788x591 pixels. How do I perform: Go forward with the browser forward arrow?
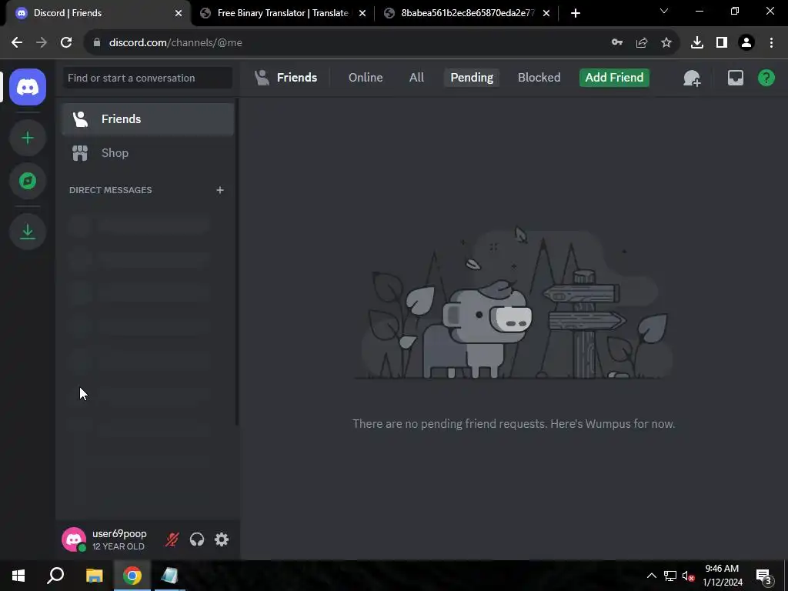point(42,43)
